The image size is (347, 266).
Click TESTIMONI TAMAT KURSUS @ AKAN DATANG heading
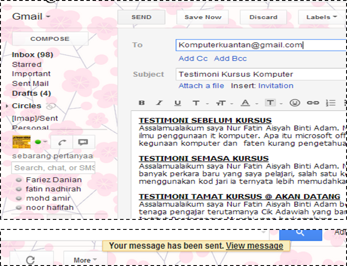[239, 196]
